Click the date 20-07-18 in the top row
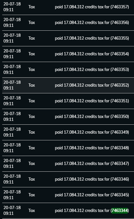Screen dimensions: 134x219 [12, 4]
